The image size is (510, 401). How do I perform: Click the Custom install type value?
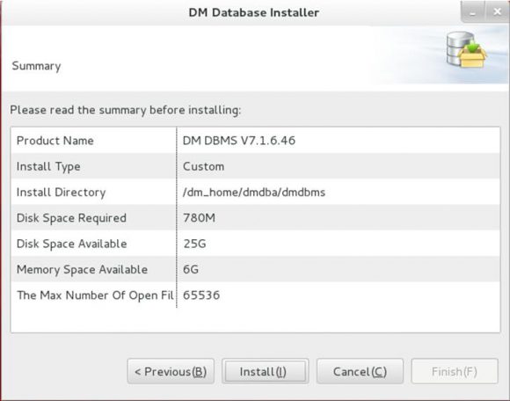pos(204,166)
